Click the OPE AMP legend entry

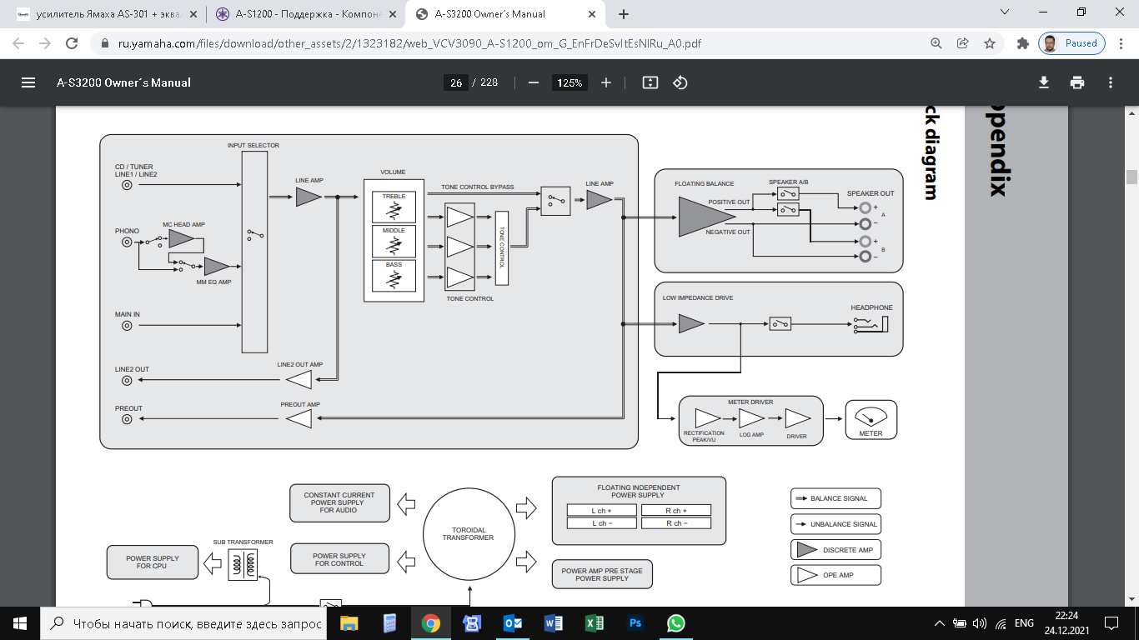[835, 575]
